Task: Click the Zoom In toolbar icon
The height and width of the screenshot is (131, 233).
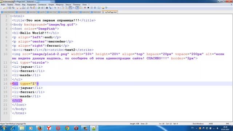Action: (x=55, y=8)
